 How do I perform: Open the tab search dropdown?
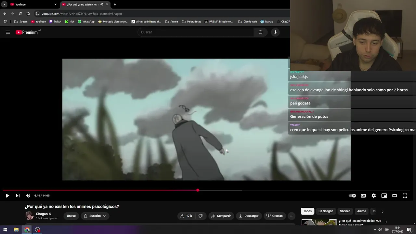coord(4,5)
